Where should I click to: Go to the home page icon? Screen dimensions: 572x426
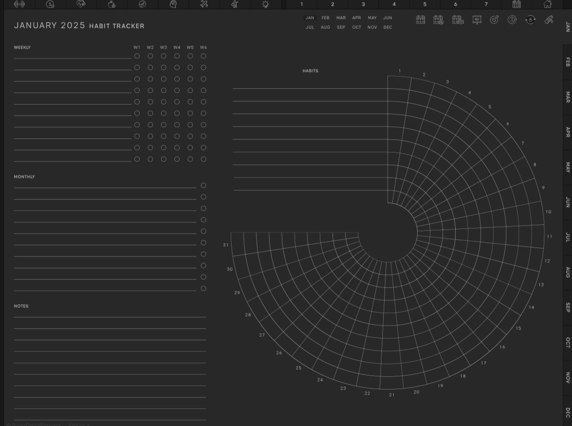(x=547, y=4)
